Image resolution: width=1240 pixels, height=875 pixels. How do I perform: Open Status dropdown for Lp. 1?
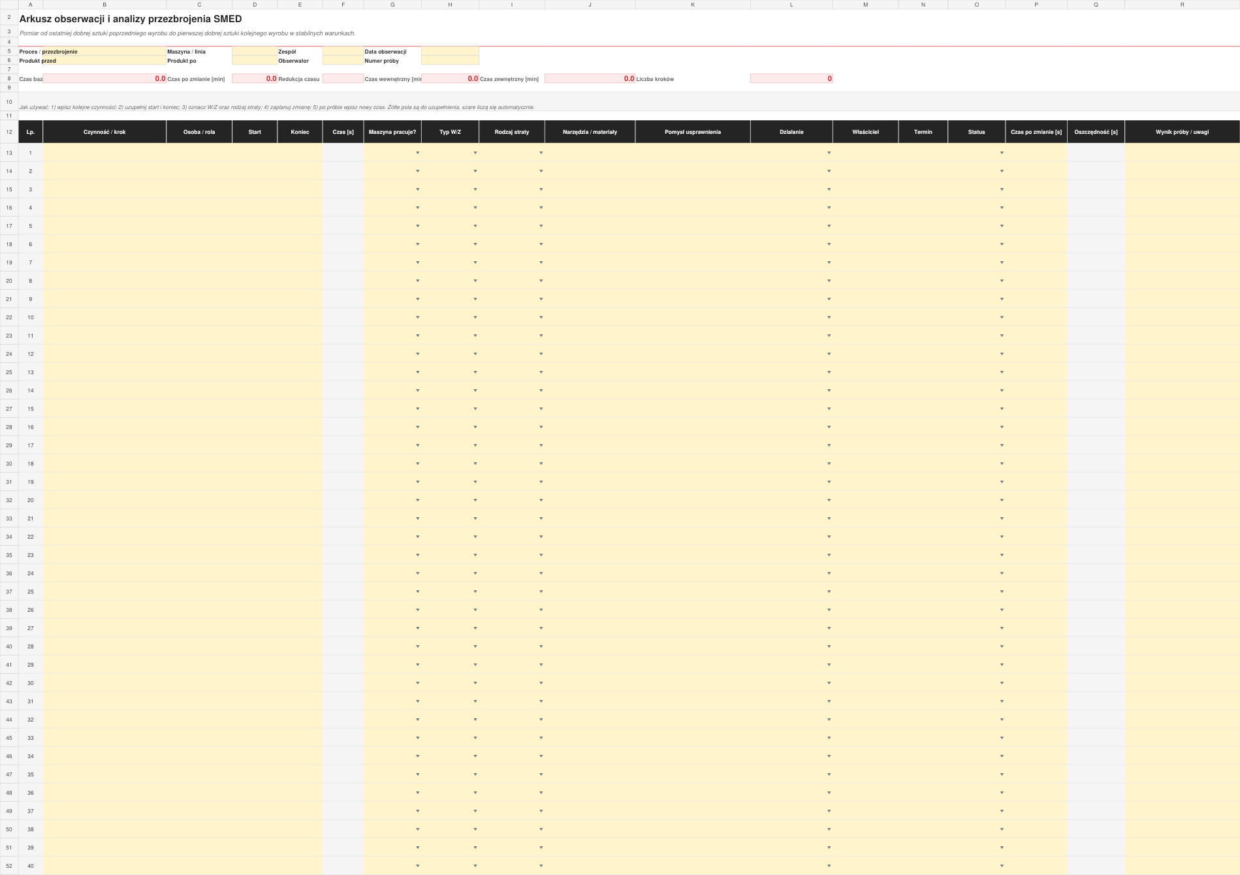tap(1002, 153)
